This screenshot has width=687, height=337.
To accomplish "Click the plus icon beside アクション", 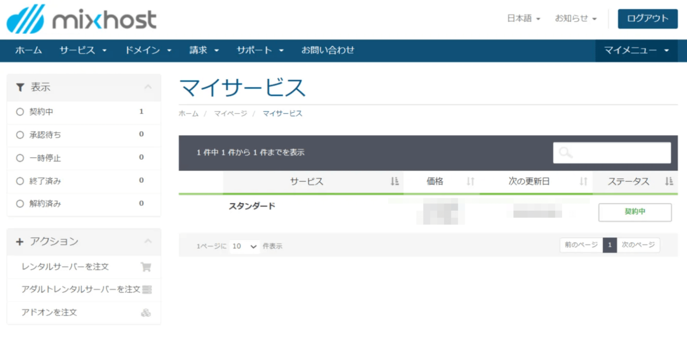I will tap(20, 242).
